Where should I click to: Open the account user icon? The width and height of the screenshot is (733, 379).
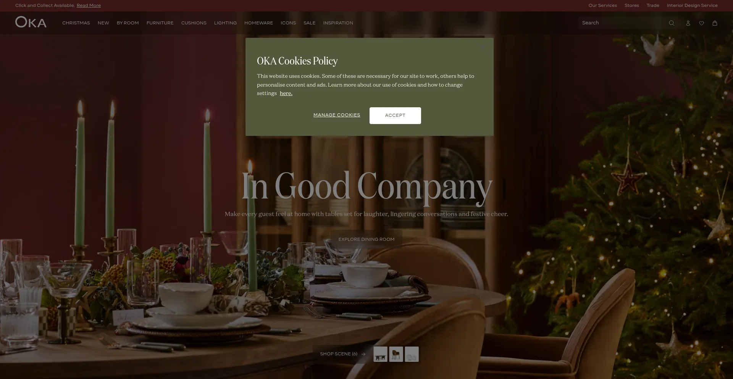point(688,23)
